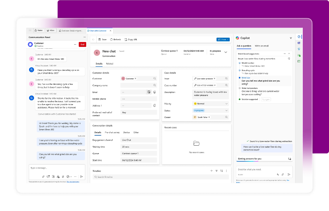The image size is (329, 211).
Task: Click send arrow in chat message box
Action: 80,176
